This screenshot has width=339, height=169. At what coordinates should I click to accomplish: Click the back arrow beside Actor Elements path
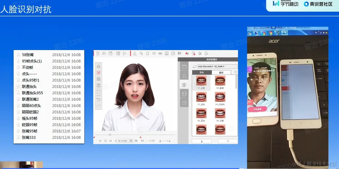194,67
